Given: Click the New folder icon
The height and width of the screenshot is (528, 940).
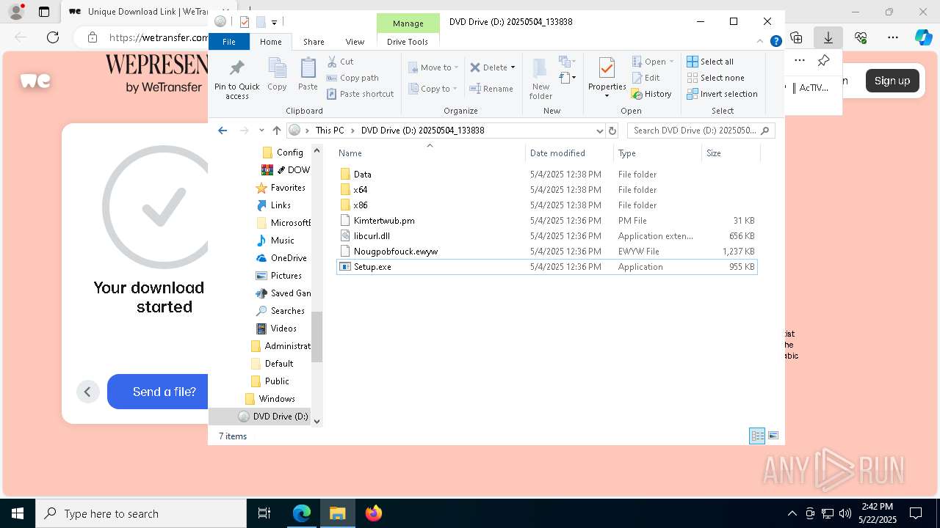Looking at the screenshot, I should (540, 69).
